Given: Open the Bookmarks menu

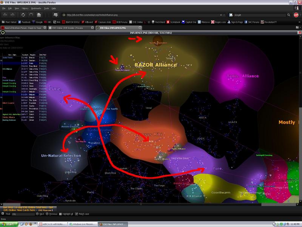Looking at the screenshot, I should point(36,8).
